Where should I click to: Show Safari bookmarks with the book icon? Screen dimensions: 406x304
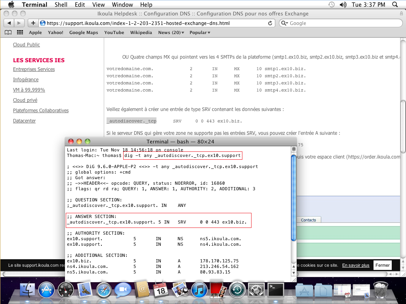tap(8, 32)
